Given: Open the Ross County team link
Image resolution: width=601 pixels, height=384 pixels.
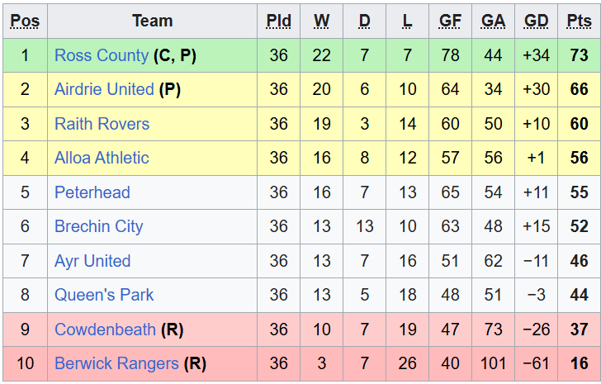Looking at the screenshot, I should 102,55.
